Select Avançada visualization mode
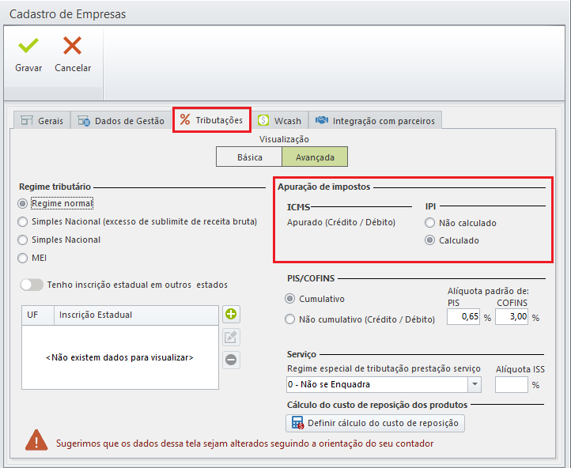This screenshot has width=571, height=468. 315,157
